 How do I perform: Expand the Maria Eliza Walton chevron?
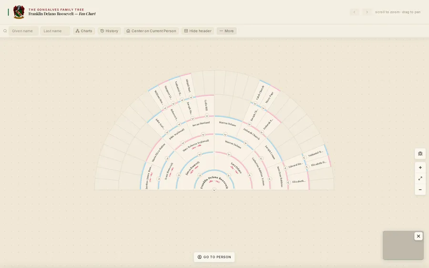[167, 158]
